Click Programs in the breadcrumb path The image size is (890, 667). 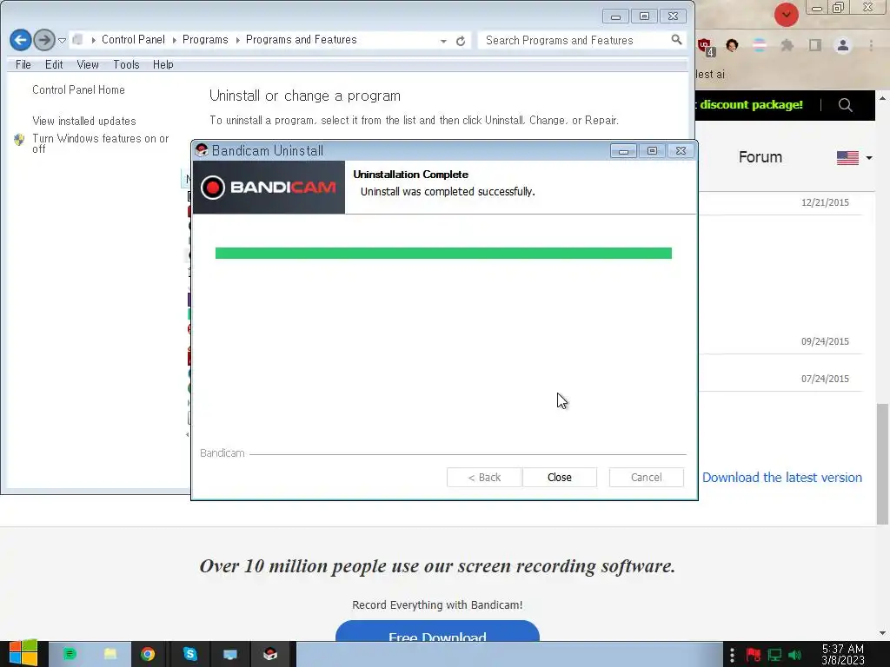point(205,40)
